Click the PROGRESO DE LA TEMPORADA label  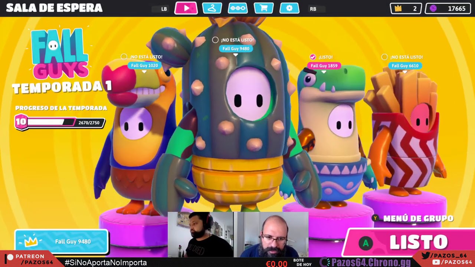[x=61, y=108]
